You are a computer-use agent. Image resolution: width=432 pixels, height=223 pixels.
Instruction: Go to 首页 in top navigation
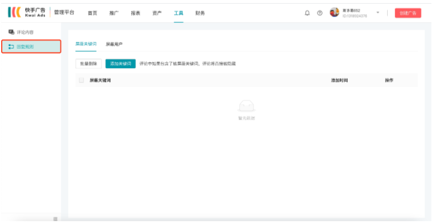point(92,13)
